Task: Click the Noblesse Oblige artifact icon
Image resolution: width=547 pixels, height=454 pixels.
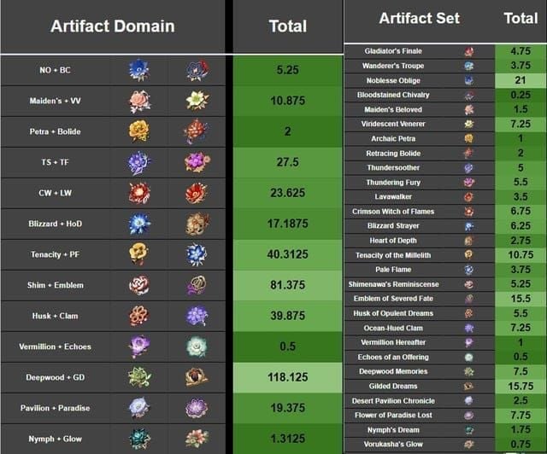Action: 468,80
